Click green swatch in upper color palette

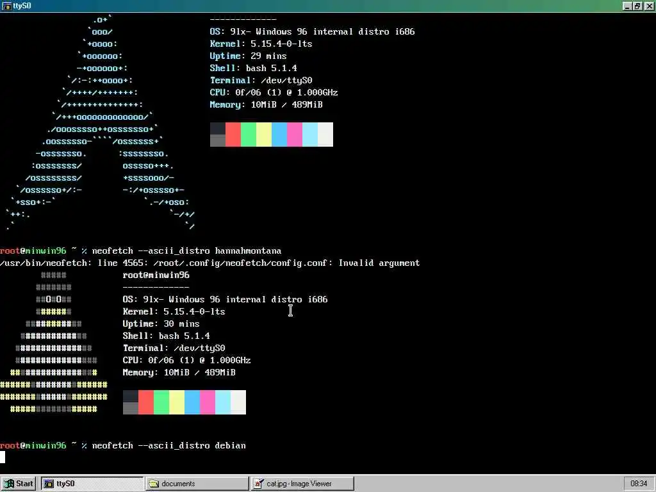click(249, 135)
